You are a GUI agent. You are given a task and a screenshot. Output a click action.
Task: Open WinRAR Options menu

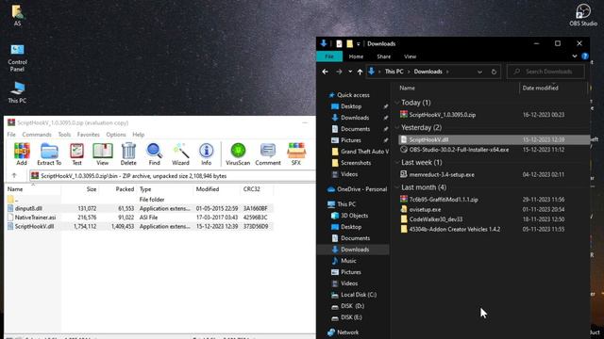click(116, 135)
